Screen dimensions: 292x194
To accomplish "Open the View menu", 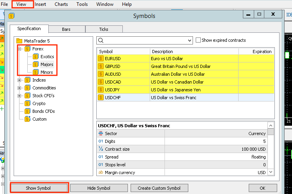I will (x=21, y=4).
